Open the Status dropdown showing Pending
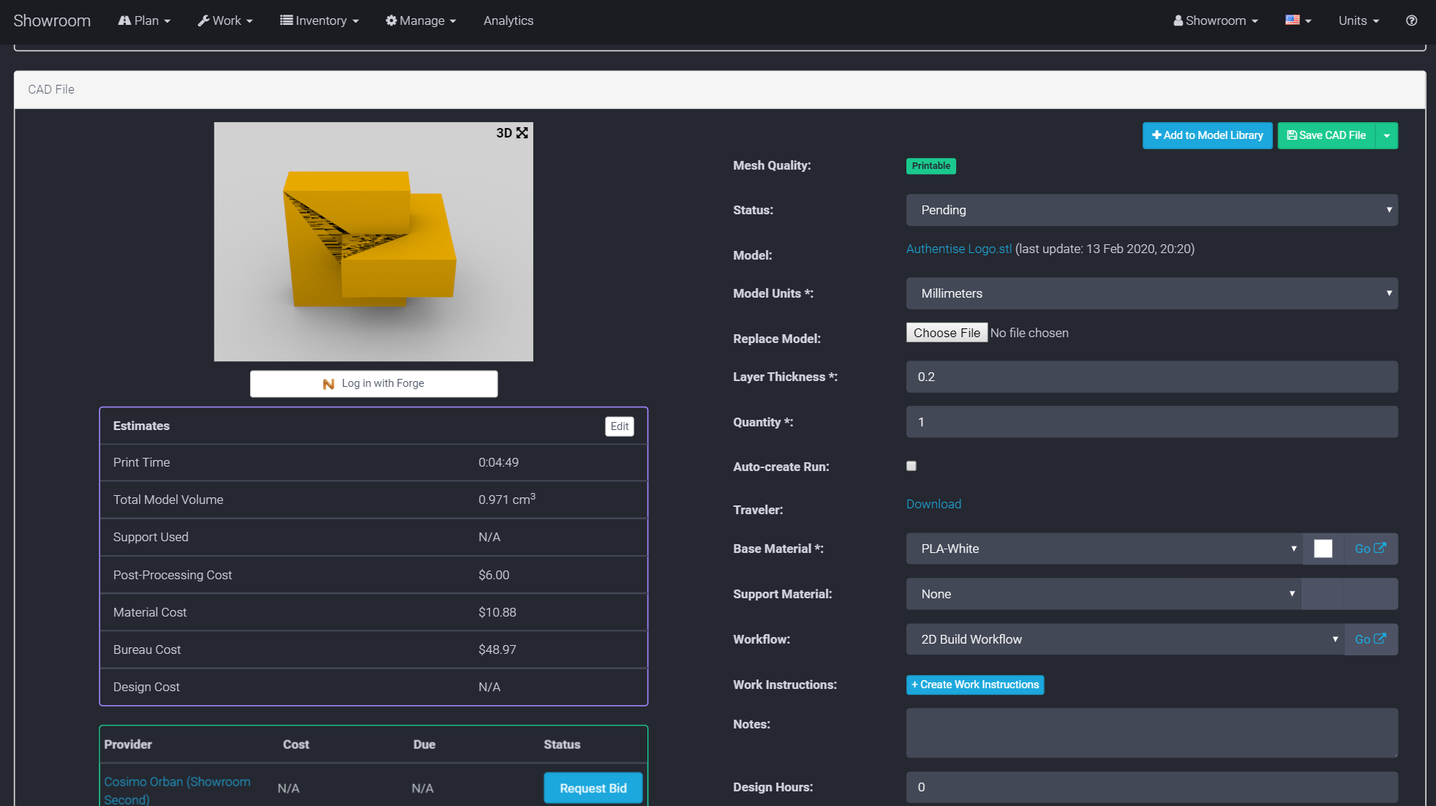Screen dimensions: 1436x806 pyautogui.click(x=1151, y=210)
